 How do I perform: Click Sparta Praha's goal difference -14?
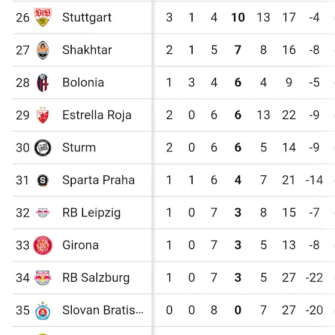click(314, 180)
